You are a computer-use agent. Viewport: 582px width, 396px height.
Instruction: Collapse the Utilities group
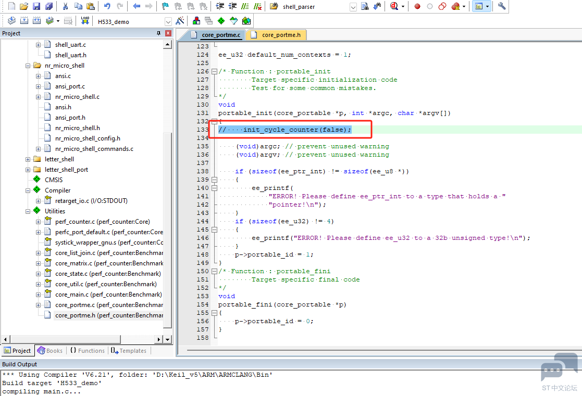(28, 211)
